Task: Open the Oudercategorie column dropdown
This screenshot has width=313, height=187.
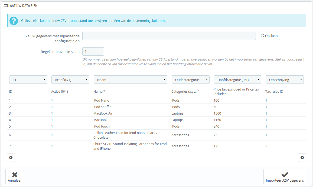Action: click(190, 80)
